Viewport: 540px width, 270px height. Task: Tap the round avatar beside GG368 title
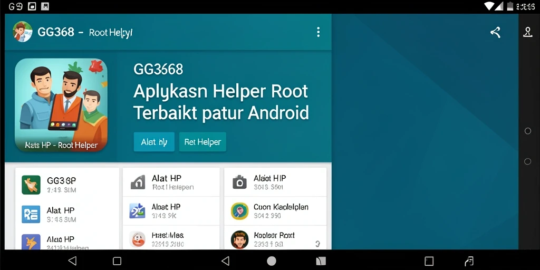(x=22, y=32)
